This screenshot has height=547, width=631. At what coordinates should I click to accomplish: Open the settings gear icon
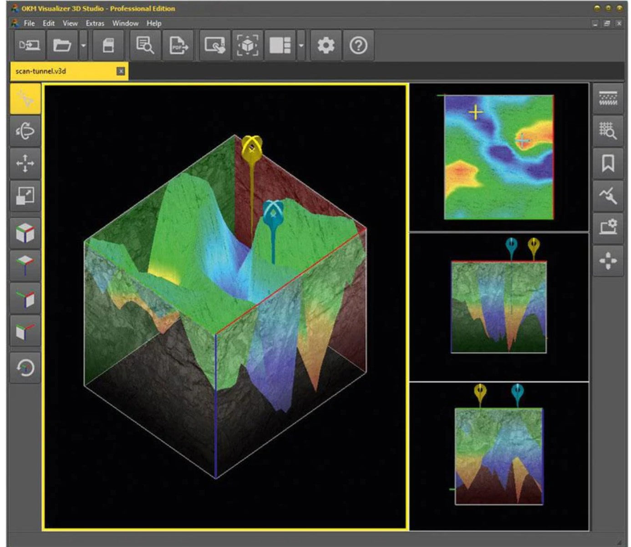(x=326, y=46)
